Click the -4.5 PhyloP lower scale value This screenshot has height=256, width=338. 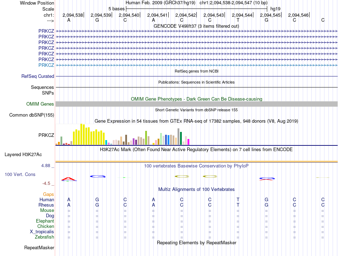pos(46,183)
